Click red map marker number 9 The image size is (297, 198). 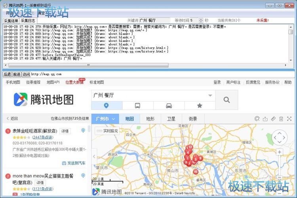(200, 158)
